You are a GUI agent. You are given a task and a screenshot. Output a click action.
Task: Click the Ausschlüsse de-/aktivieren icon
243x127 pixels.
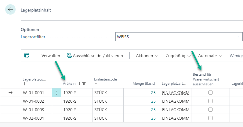[69, 56]
